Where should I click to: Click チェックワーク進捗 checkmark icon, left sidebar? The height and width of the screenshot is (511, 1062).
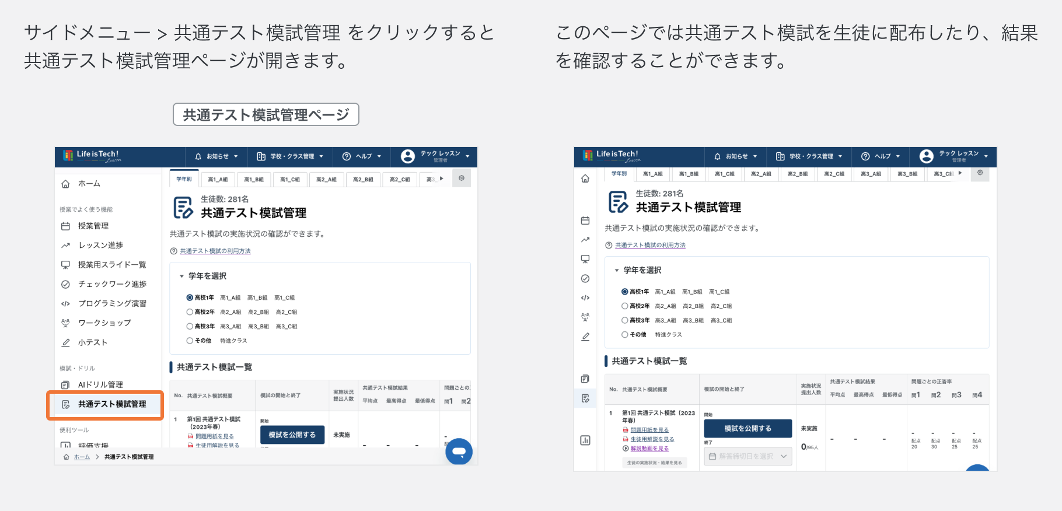pos(65,284)
